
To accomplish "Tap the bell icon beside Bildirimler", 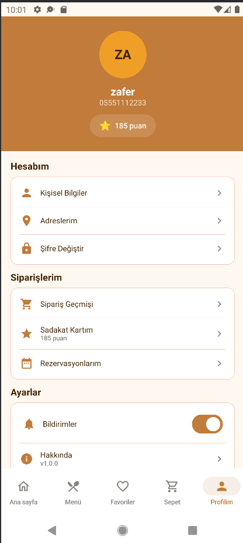I will point(29,424).
